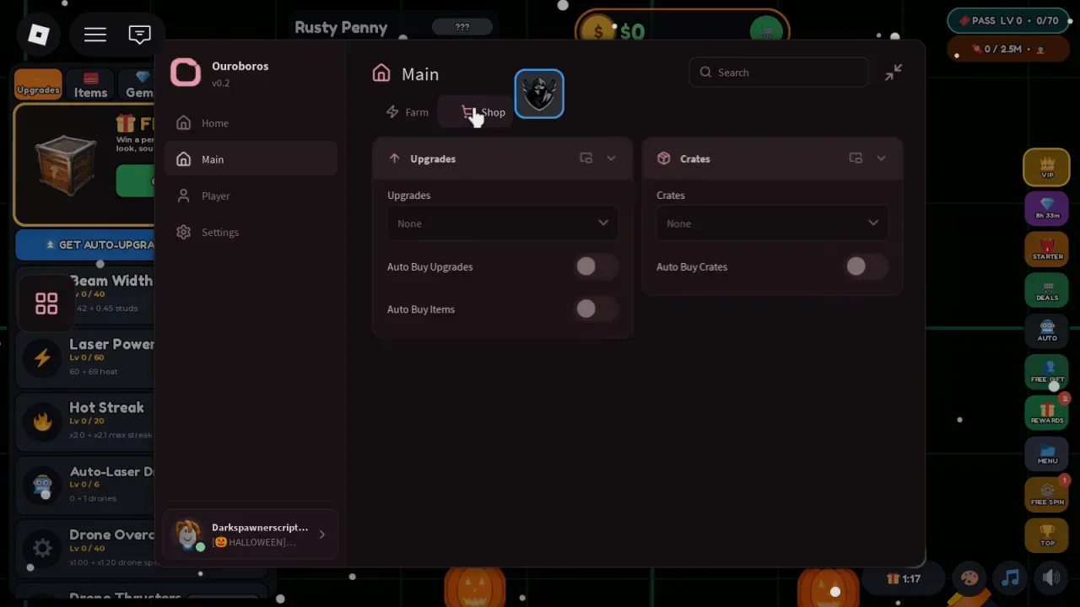
Task: Click the masked avatar thumbnail
Action: coord(539,94)
